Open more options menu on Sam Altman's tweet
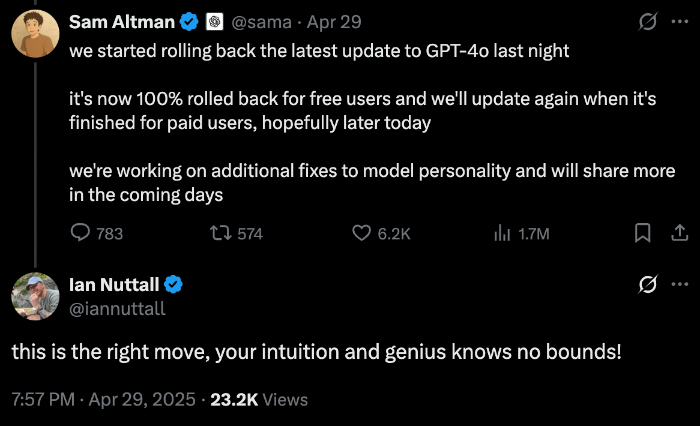The height and width of the screenshot is (426, 700). (679, 22)
